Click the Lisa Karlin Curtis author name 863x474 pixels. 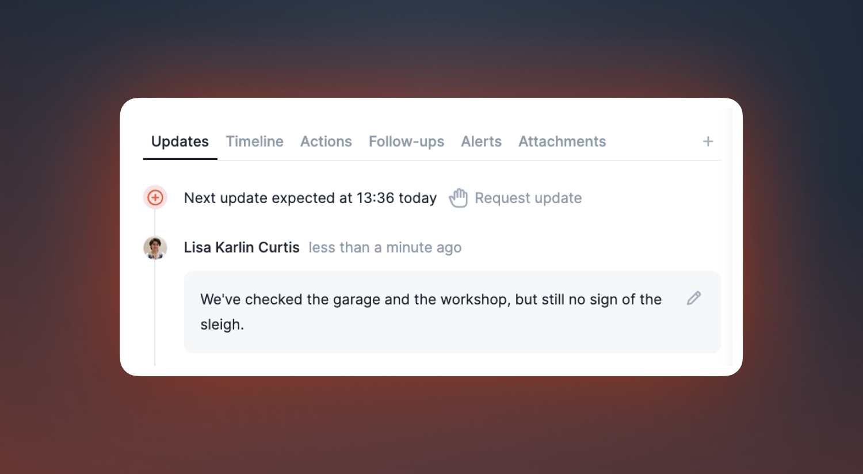click(x=242, y=247)
